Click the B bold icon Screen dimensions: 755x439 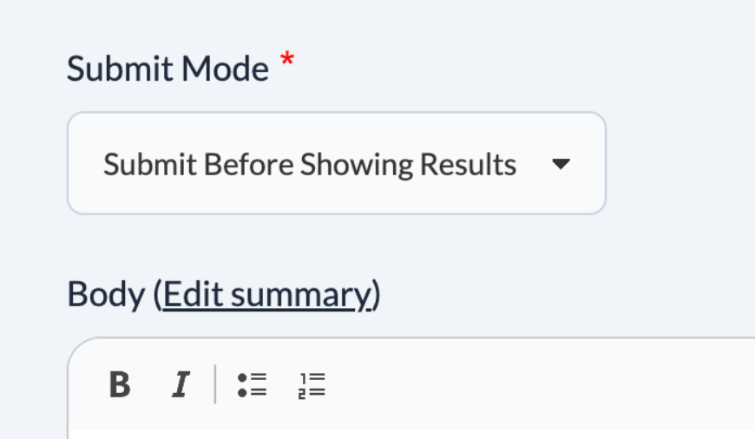(x=120, y=384)
